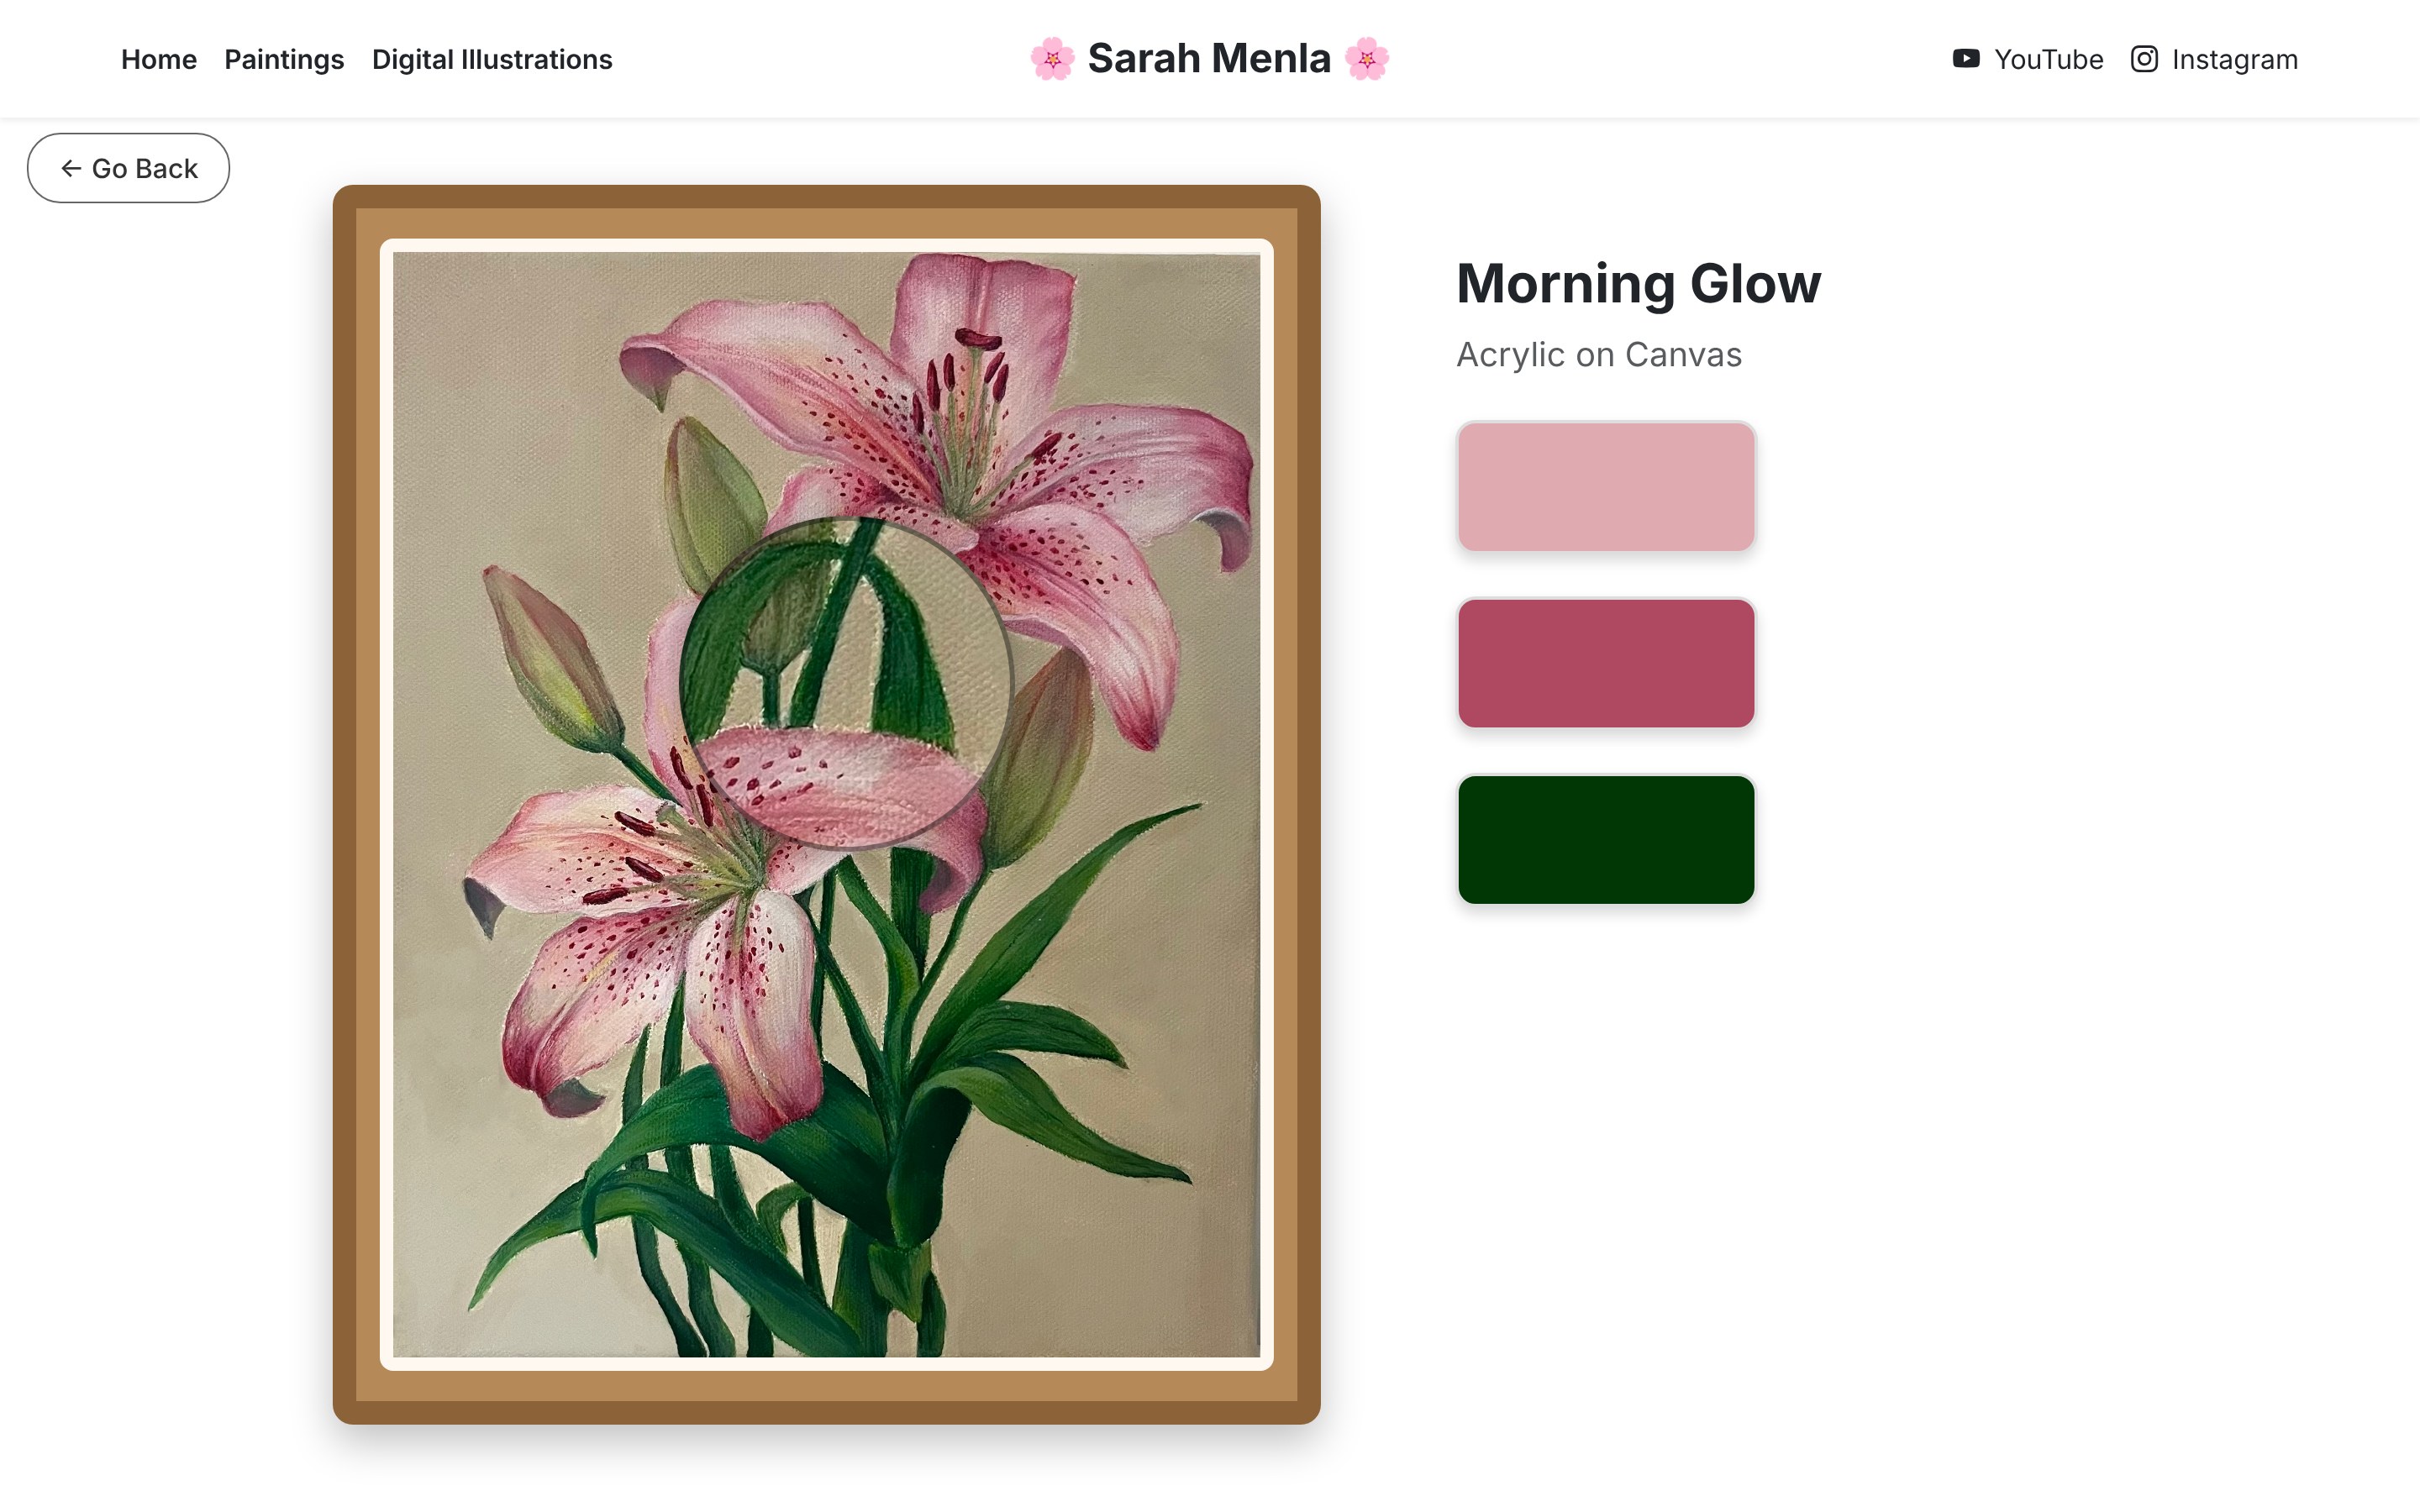Click the left cherry blossom emoji
The width and height of the screenshot is (2420, 1512).
click(1052, 59)
